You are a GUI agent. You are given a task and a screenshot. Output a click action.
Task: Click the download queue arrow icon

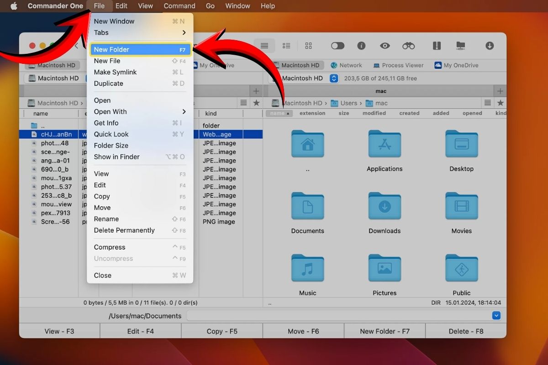(490, 46)
